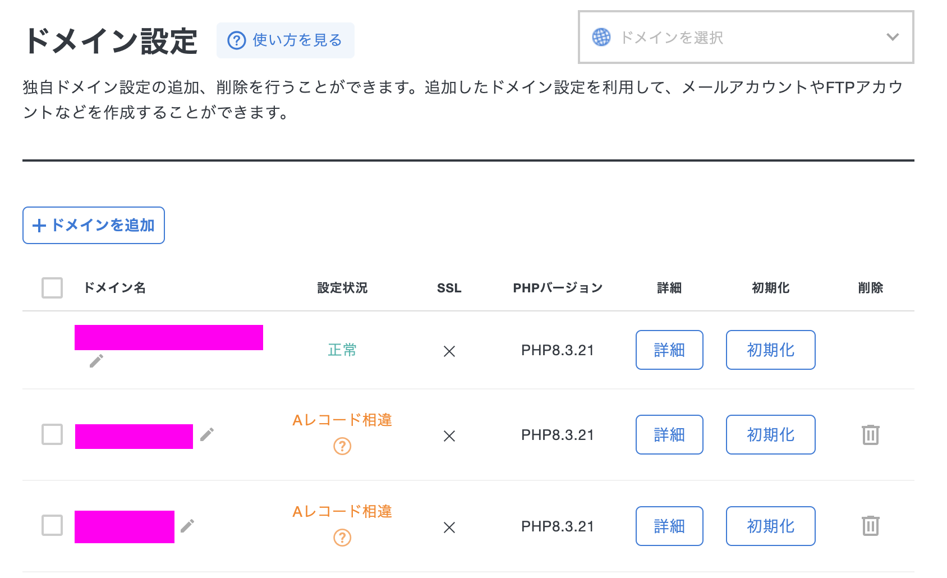Click the trash delete icon in third domain row
This screenshot has height=578, width=947.
(870, 526)
